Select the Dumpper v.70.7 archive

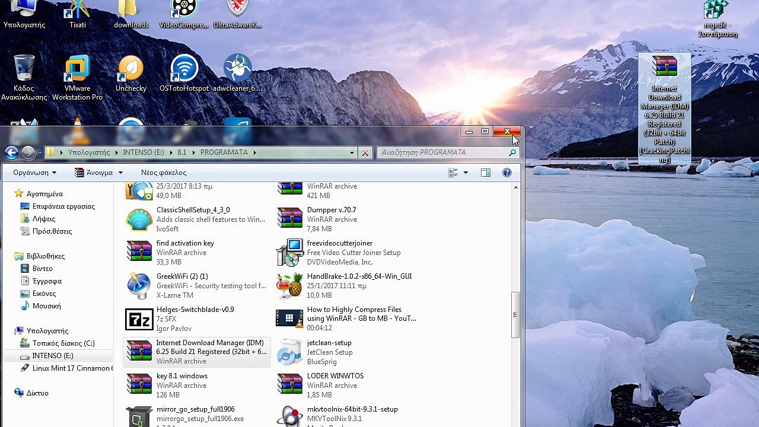(x=347, y=219)
